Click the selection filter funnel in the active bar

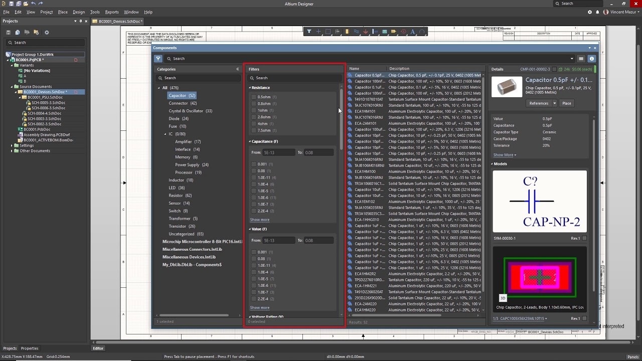point(309,32)
